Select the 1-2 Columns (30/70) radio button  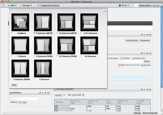pyautogui.click(x=57, y=33)
